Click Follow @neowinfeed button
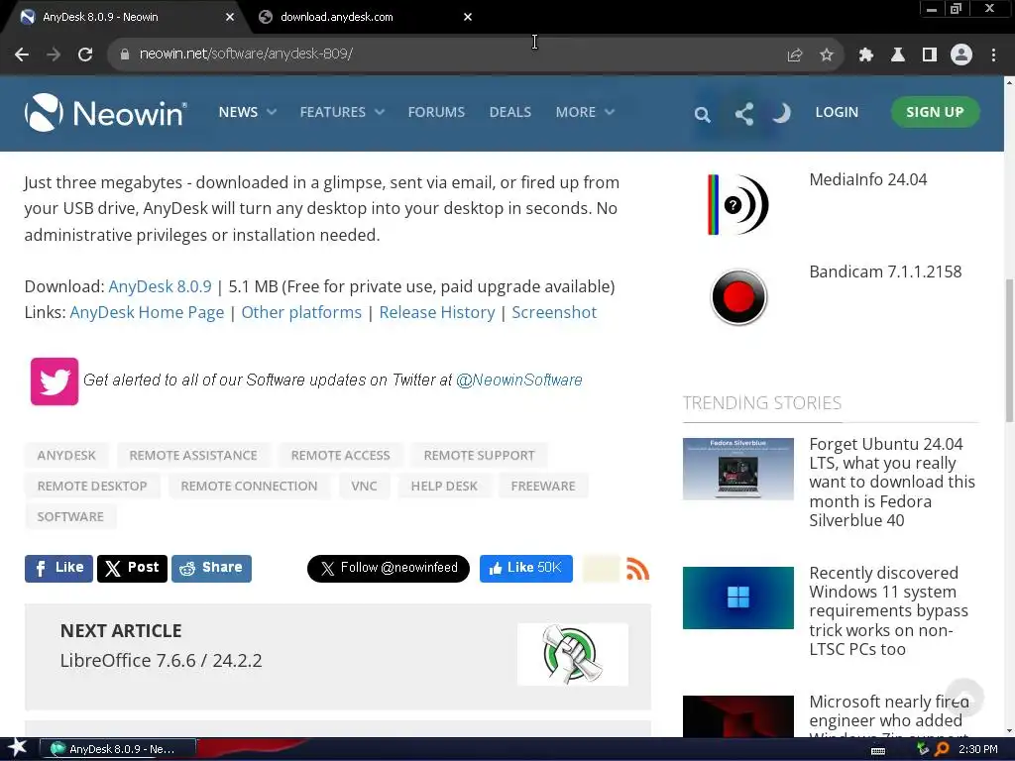The width and height of the screenshot is (1015, 761). (389, 568)
